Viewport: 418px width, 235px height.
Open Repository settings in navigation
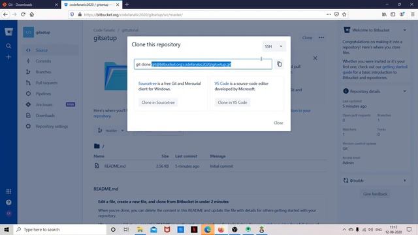(50, 126)
